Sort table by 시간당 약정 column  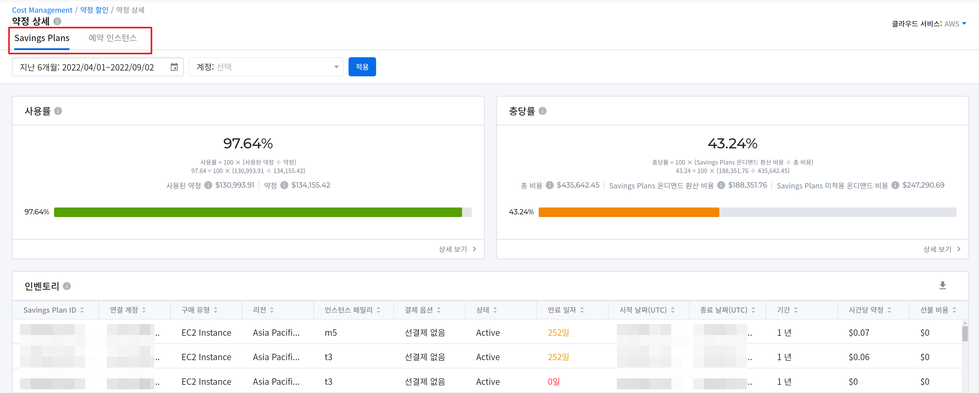coord(889,310)
